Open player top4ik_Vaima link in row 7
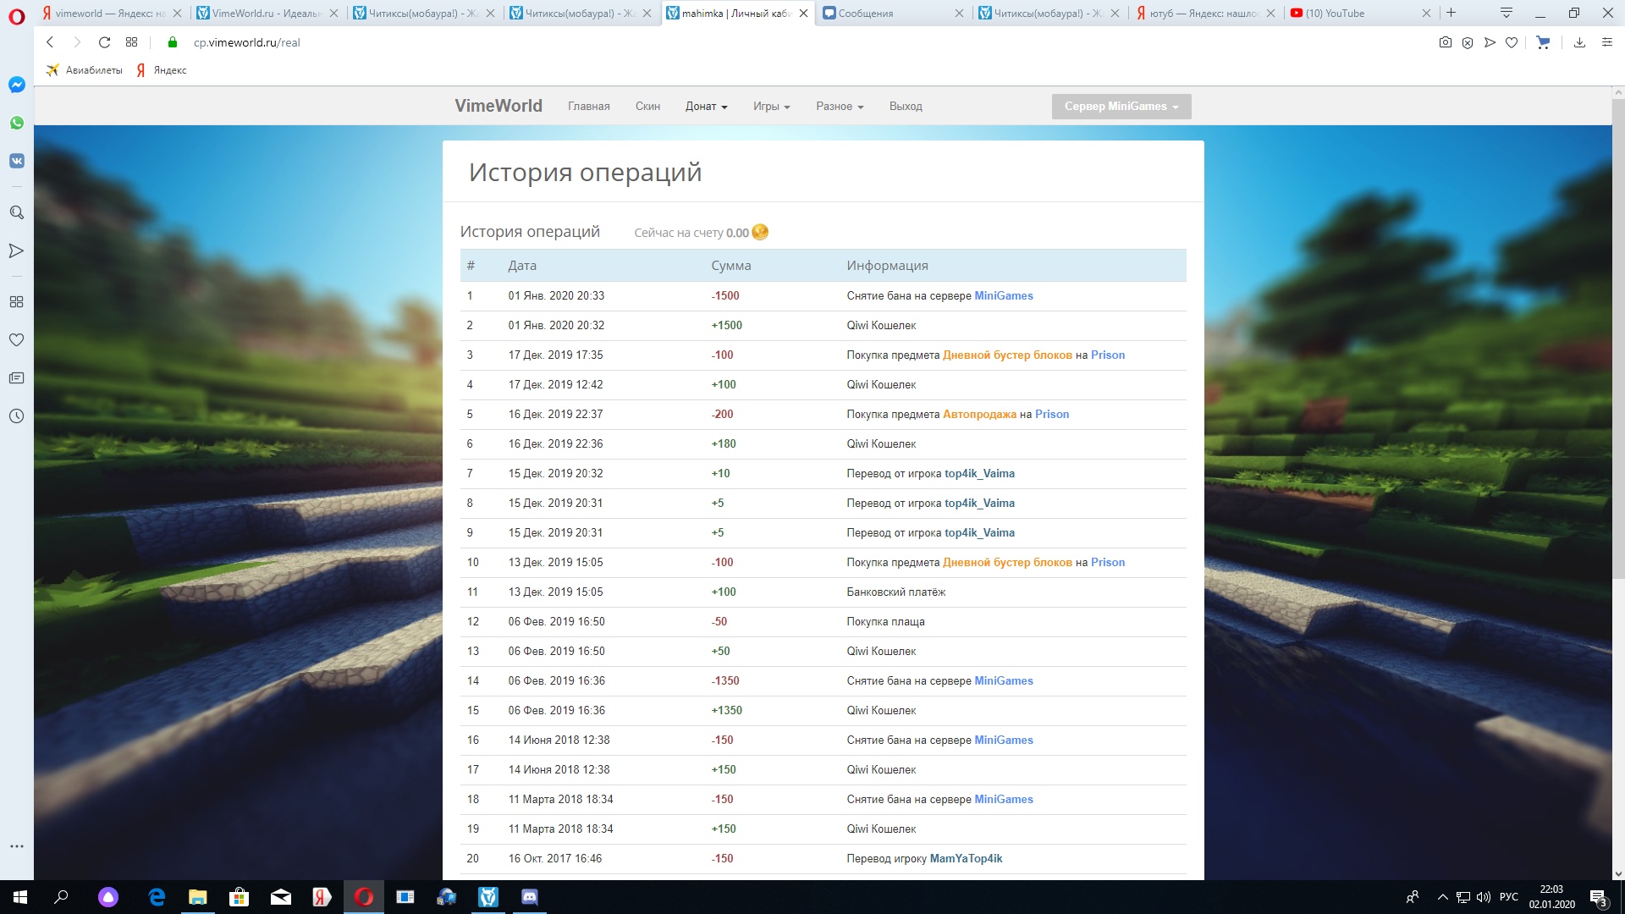The width and height of the screenshot is (1625, 914). coord(979,473)
